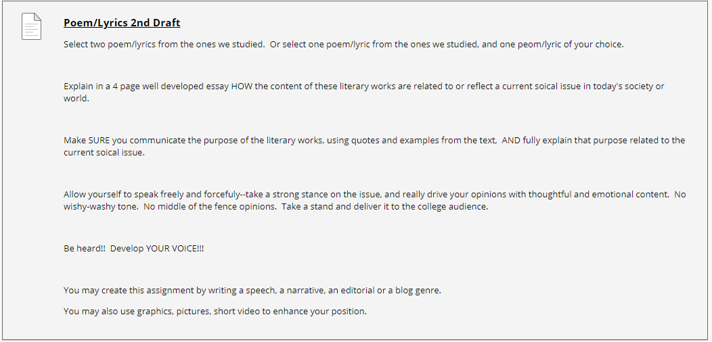712x342 pixels.
Task: Click the text "Develop YOUR VOICE!!!"
Action: [x=157, y=249]
